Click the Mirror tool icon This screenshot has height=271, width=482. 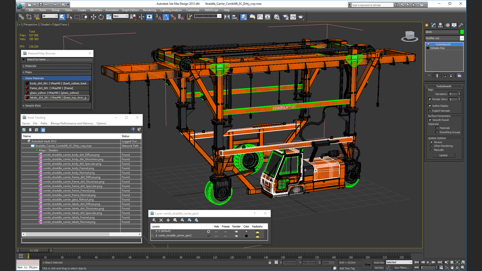pos(227,17)
